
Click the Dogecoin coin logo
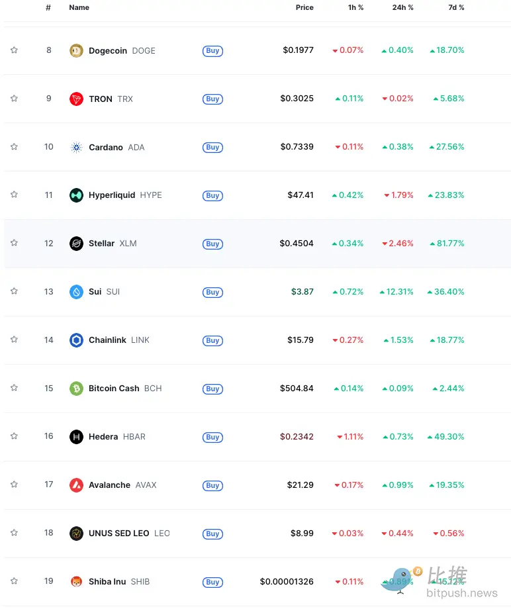click(76, 51)
